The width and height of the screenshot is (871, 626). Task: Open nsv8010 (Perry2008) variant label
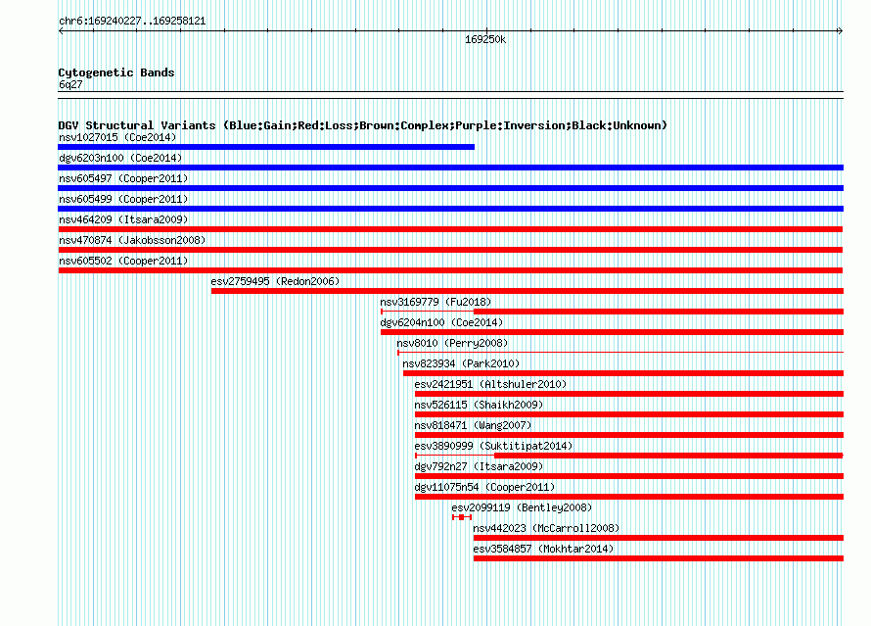(452, 343)
